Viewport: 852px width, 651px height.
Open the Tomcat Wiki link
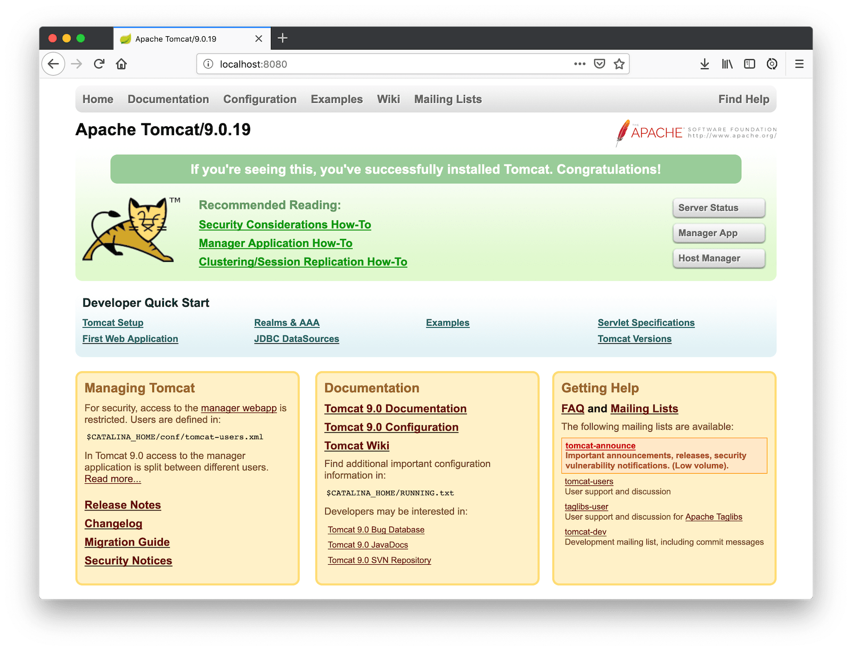point(357,446)
